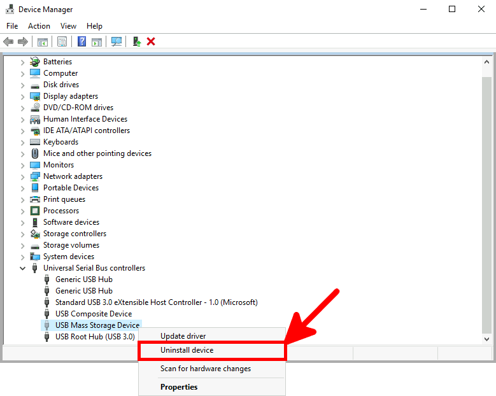
Task: Open the View menu
Action: coord(68,26)
